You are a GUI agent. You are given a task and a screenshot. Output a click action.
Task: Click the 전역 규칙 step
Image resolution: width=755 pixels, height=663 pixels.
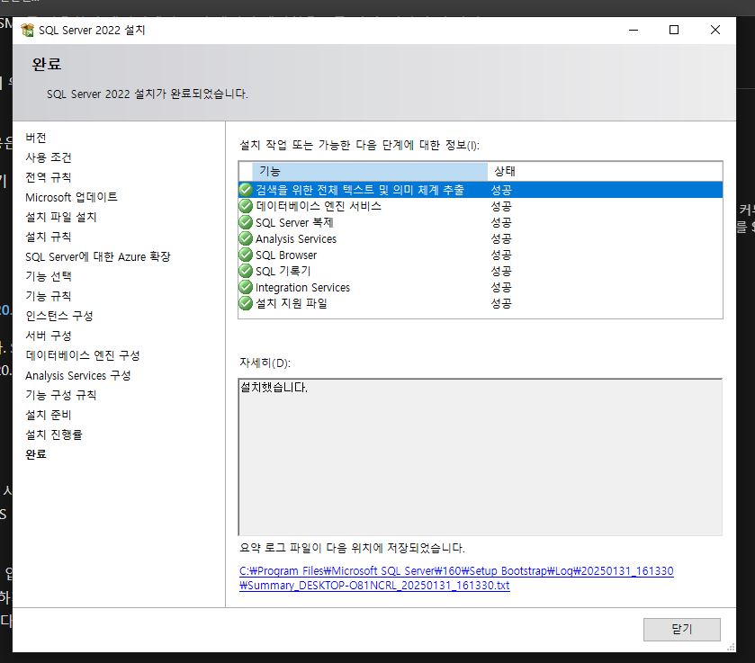click(x=49, y=177)
